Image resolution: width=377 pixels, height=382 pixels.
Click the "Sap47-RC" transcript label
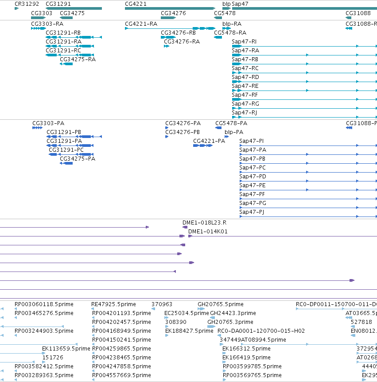click(x=245, y=68)
